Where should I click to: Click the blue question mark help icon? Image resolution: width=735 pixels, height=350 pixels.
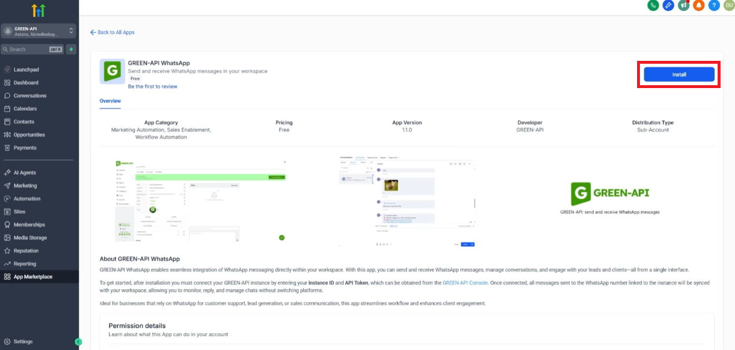(714, 5)
